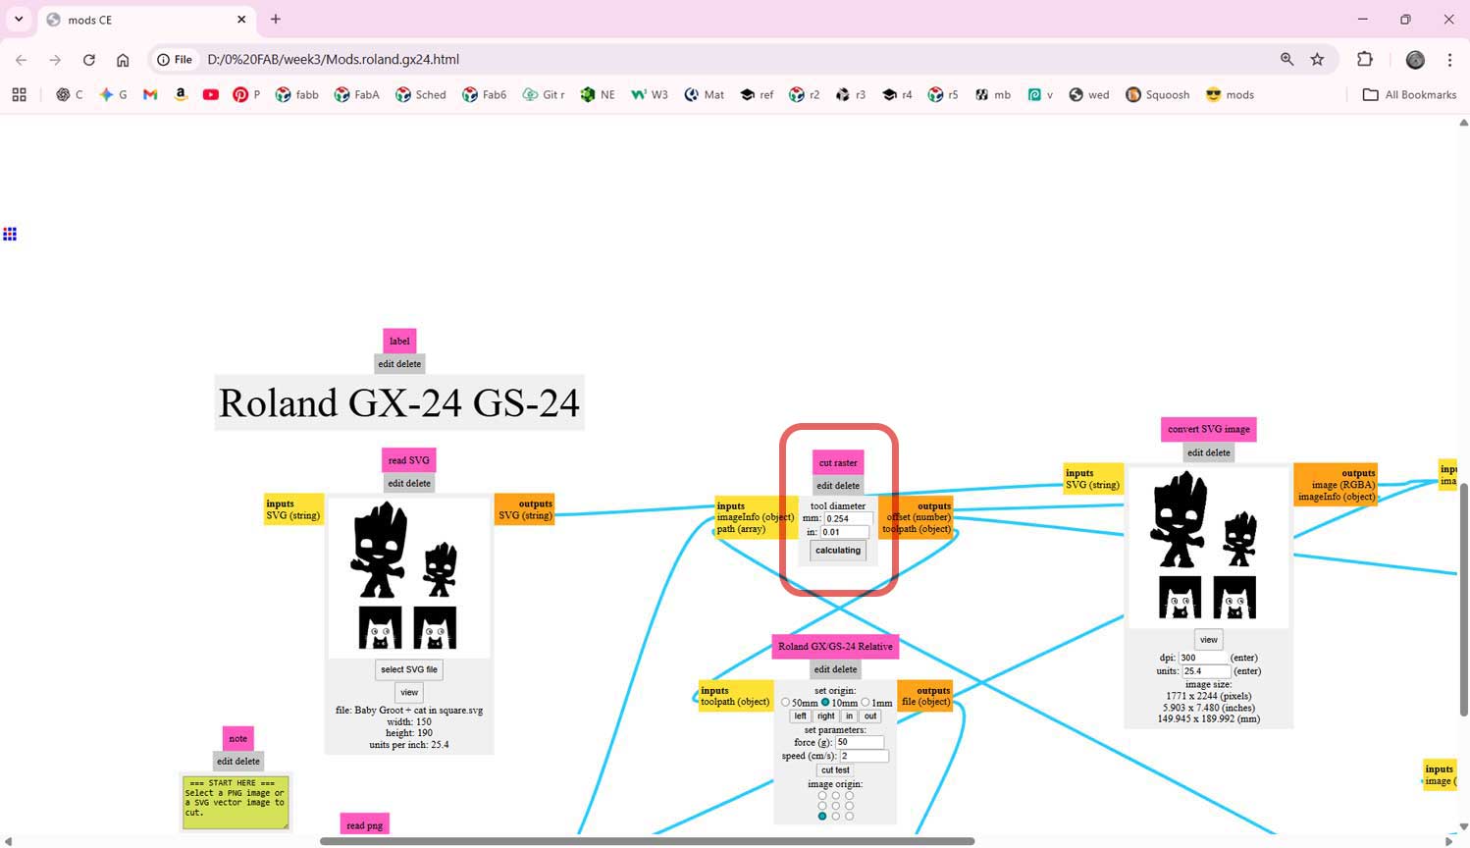The image size is (1470, 848).
Task: Click the tool diameter 'in' field
Action: click(844, 532)
